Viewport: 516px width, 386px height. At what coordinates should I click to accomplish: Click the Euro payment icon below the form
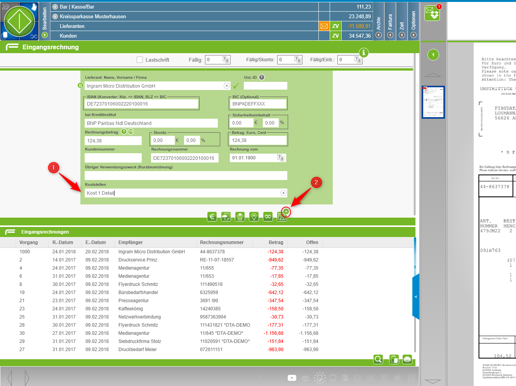[x=212, y=217]
